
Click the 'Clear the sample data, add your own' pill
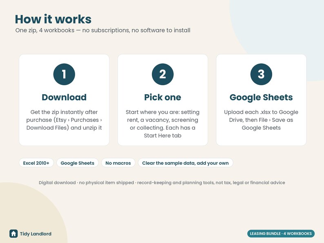click(185, 163)
